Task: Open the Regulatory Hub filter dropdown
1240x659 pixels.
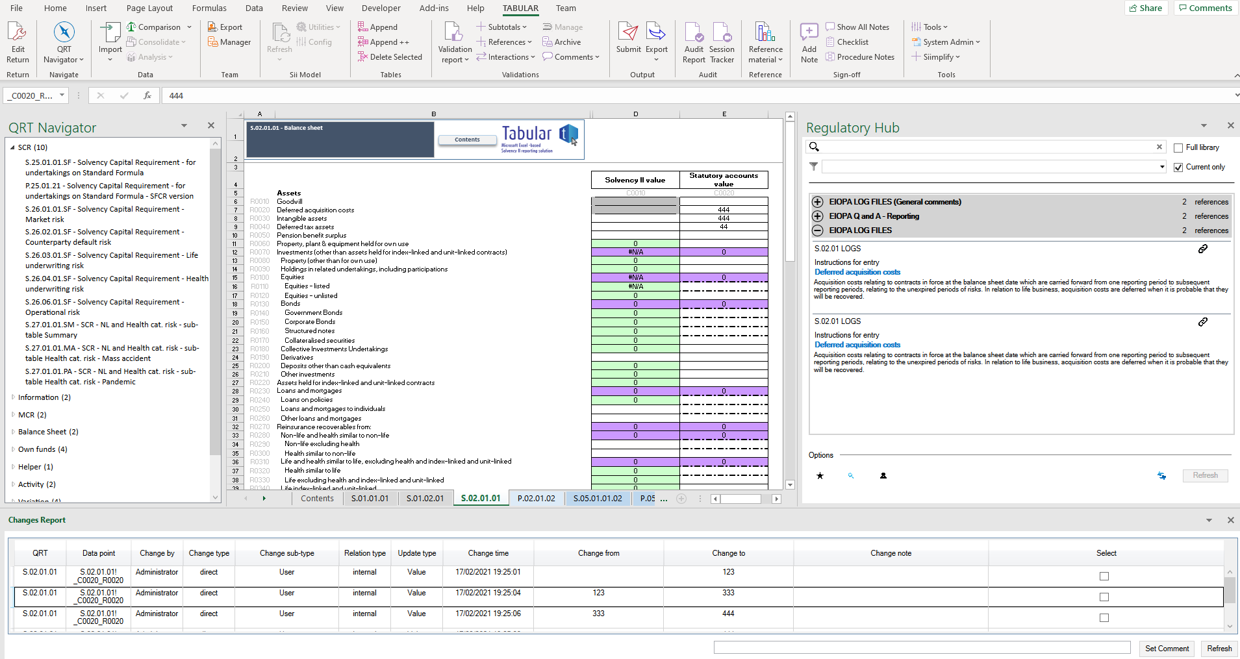Action: (1161, 168)
